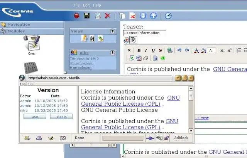Open the 0 ungelesen link
The width and height of the screenshot is (247, 158).
81,68
